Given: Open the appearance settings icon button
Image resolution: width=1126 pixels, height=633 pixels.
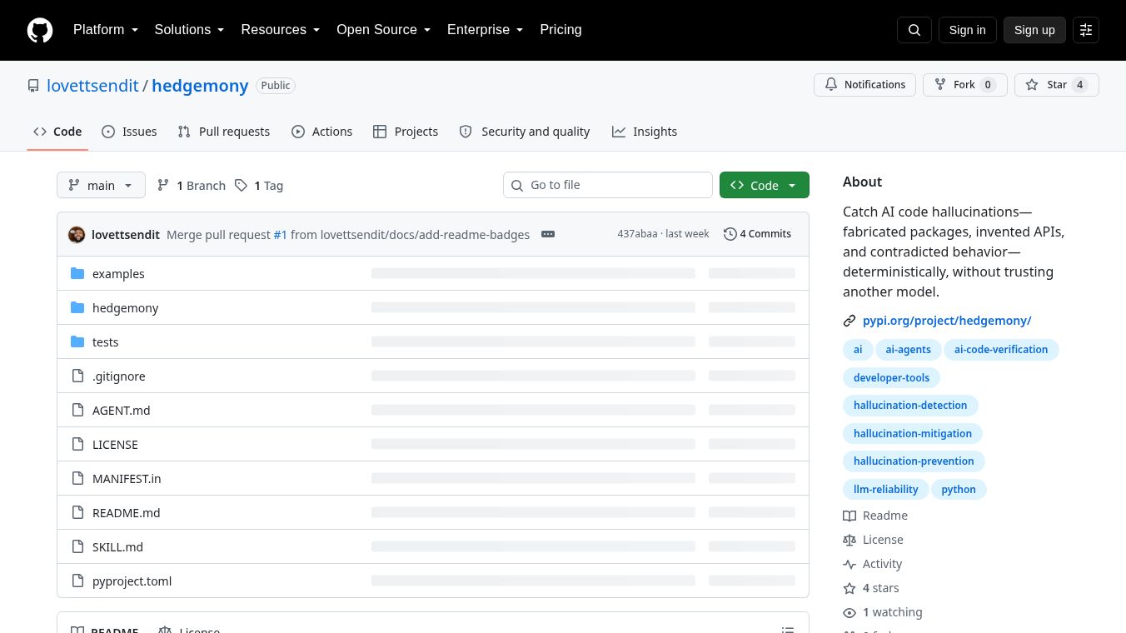Looking at the screenshot, I should 1086,30.
